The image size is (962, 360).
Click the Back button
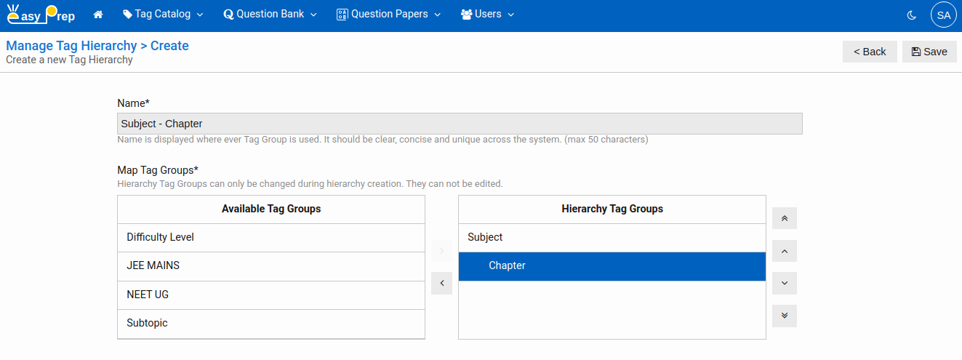870,52
